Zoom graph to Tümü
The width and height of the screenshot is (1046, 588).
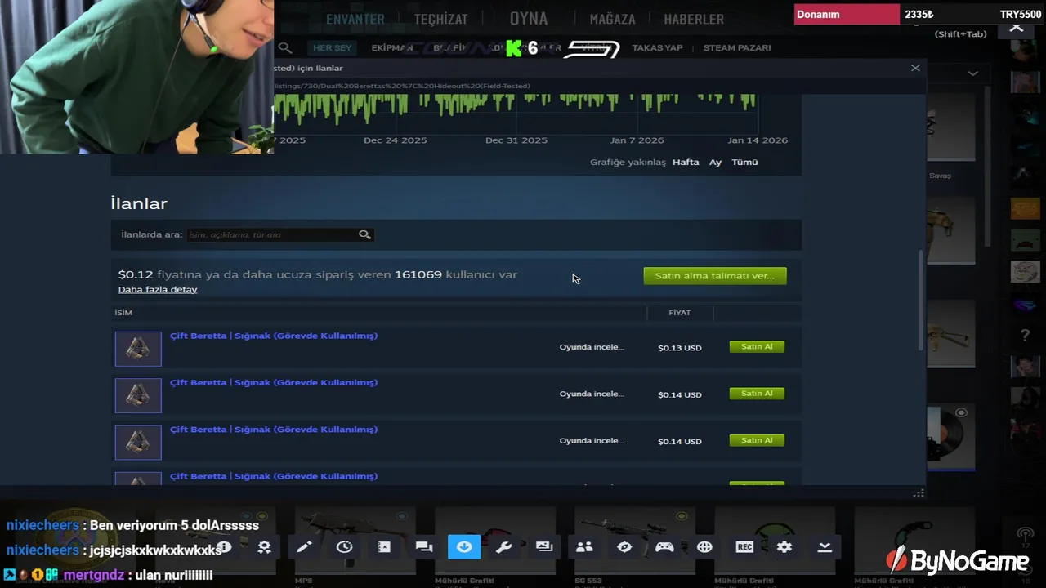[744, 163]
